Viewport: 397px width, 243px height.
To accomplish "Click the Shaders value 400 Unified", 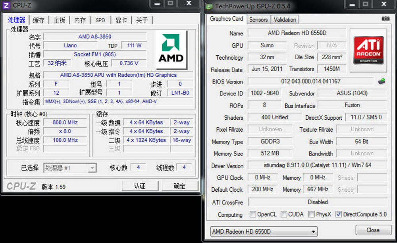I will 274,117.
